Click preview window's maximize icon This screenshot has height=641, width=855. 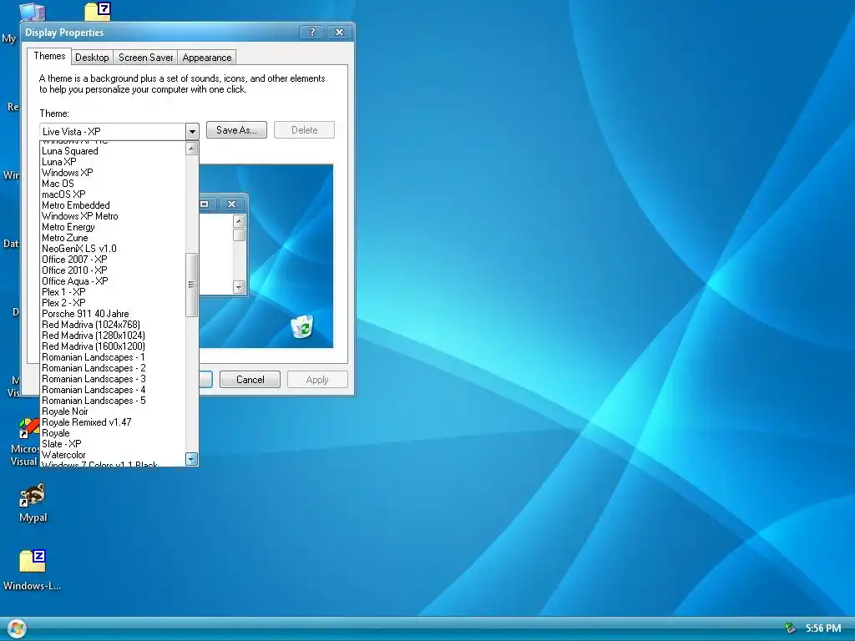tap(207, 204)
